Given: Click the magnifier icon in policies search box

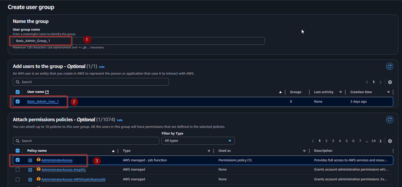Looking at the screenshot, I should click(x=17, y=141).
